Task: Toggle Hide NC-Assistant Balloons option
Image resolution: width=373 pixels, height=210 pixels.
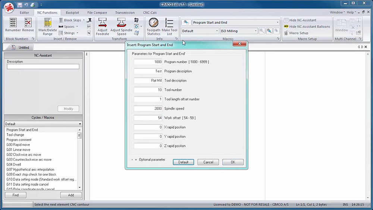Action: (x=307, y=26)
